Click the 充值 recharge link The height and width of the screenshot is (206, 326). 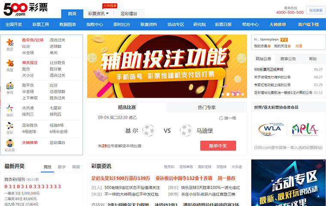[x=299, y=46]
